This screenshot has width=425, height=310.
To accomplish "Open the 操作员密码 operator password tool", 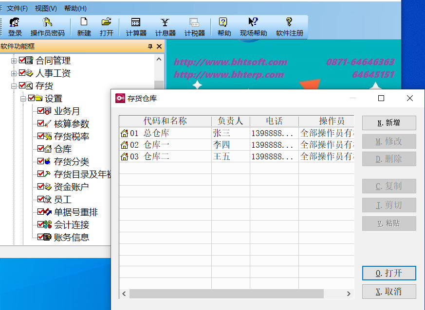I will click(x=47, y=26).
